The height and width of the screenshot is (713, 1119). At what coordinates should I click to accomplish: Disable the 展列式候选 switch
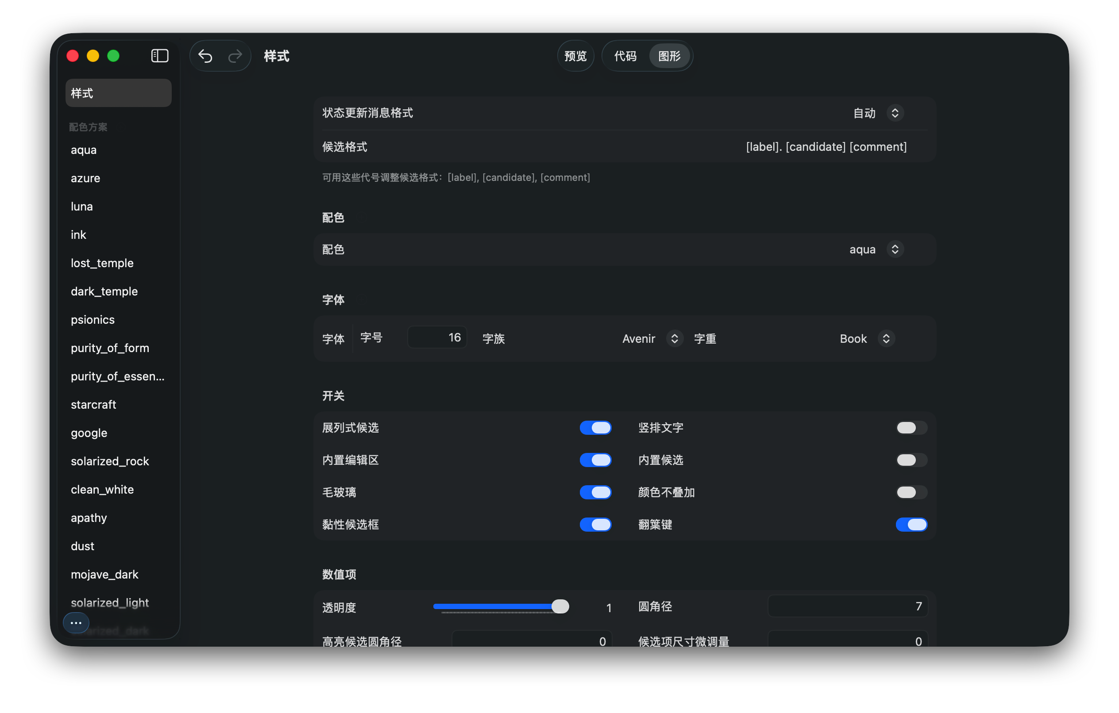(595, 428)
